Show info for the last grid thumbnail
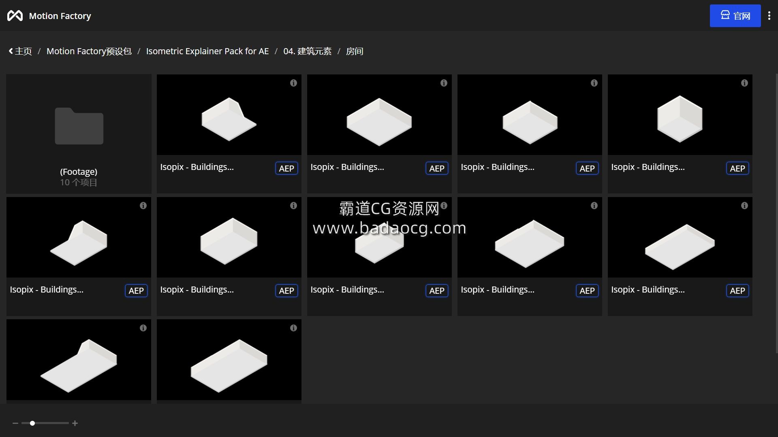Screen dimensions: 778x437 click(293, 328)
